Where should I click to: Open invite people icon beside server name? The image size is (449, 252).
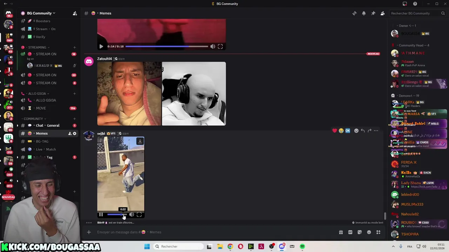[75, 13]
